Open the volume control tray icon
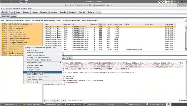The image size is (187, 106). point(169,2)
